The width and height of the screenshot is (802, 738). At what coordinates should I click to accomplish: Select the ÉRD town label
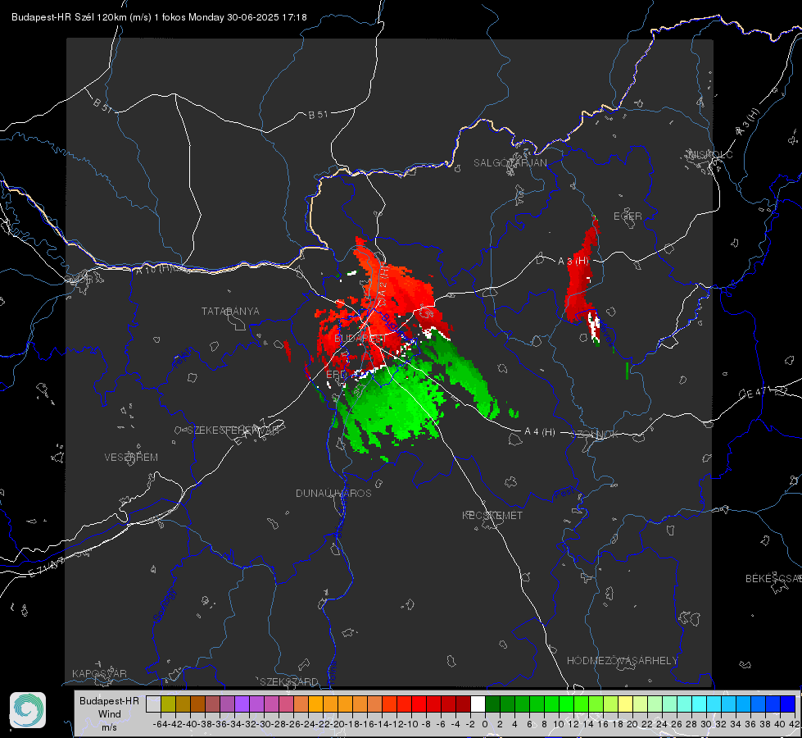pos(336,375)
